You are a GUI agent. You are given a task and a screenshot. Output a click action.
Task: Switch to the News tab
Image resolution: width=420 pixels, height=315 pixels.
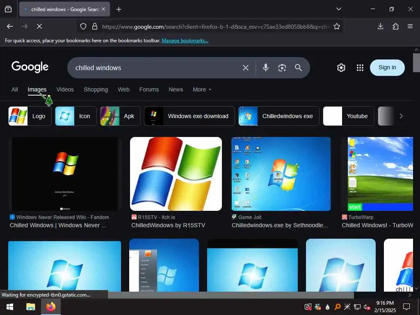176,89
